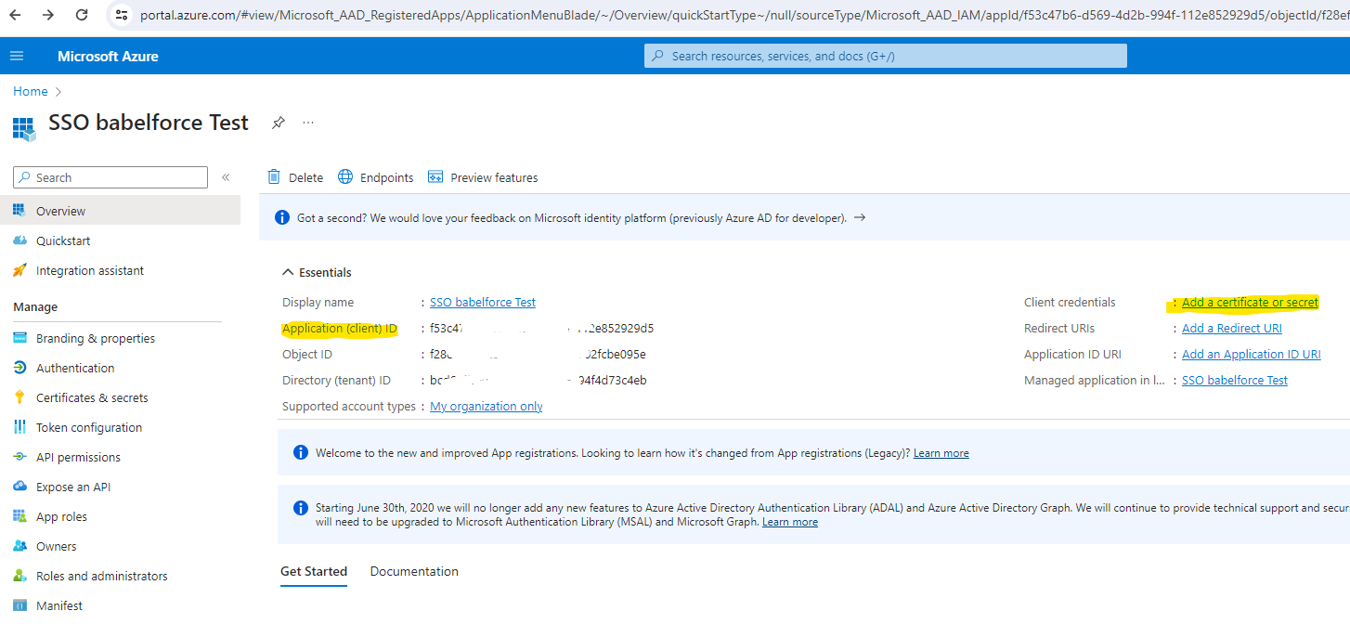Reload the page with the refresh icon
The width and height of the screenshot is (1350, 624).
pos(82,15)
